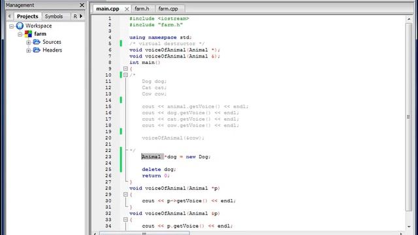Activate the main.cpp editor tab
The image size is (418, 235).
point(108,8)
